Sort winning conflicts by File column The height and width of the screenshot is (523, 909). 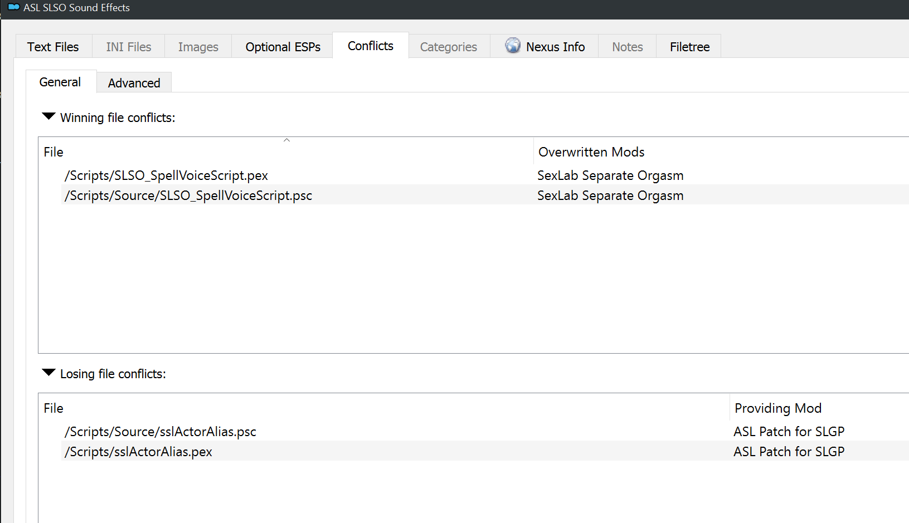coord(286,152)
